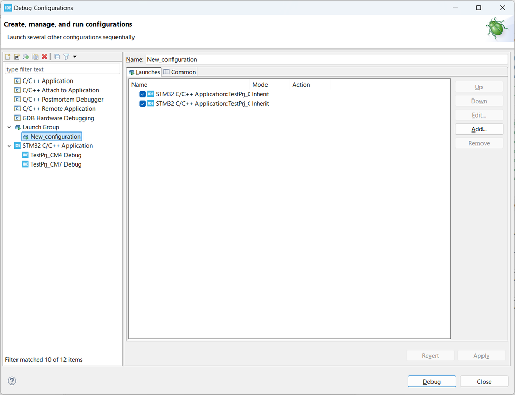Select C/C++ Postmortem Debugger entry
This screenshot has height=395, width=515.
[63, 99]
